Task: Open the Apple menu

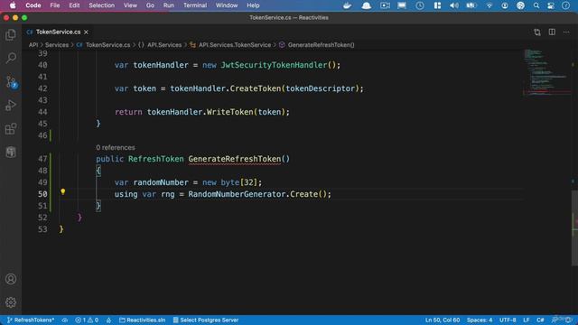Action: [x=13, y=5]
